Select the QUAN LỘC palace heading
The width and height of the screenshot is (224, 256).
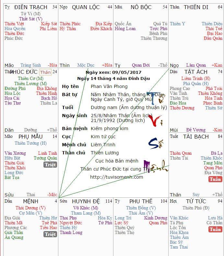click(86, 7)
